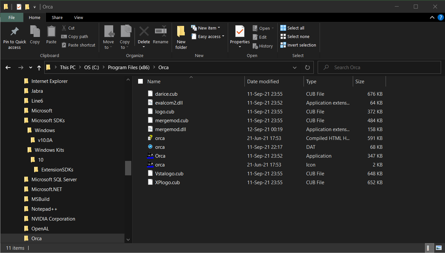Click the Cut scissors command
The height and width of the screenshot is (253, 445).
(x=68, y=28)
